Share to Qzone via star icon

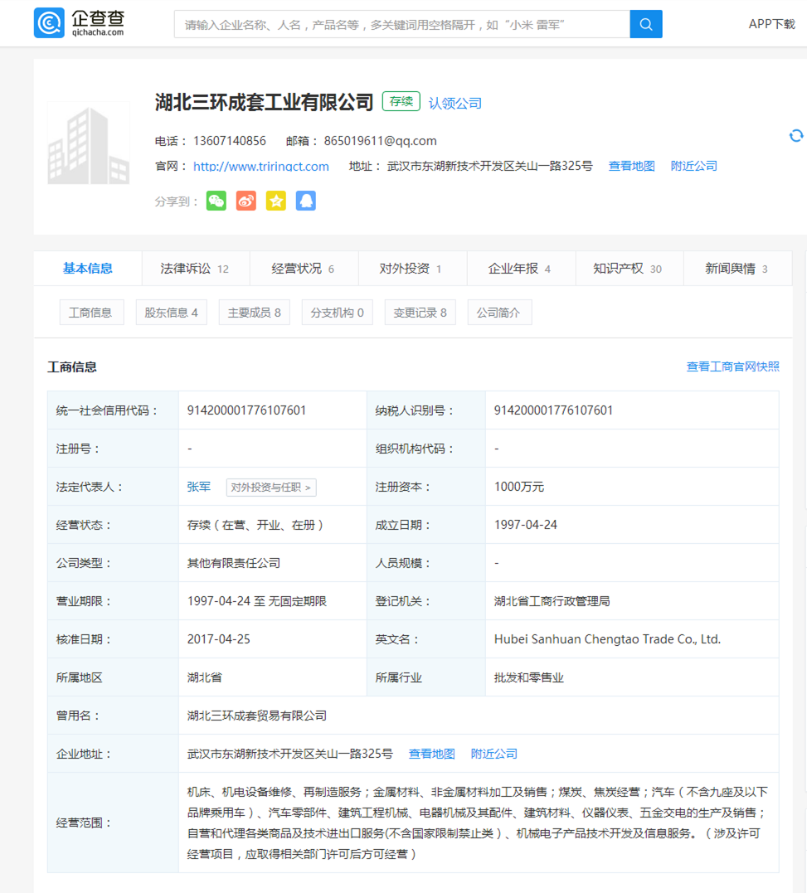pos(275,201)
